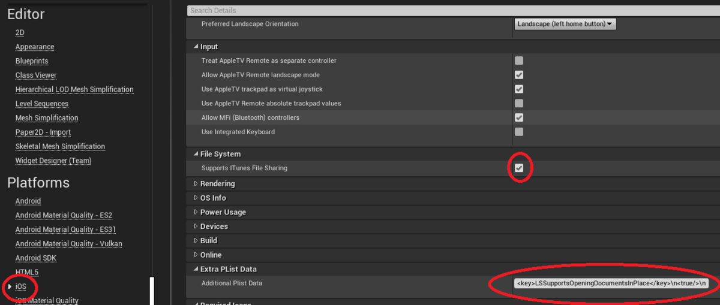Enable Use Integrated Keyboard checkbox
This screenshot has height=305, width=720.
519,132
